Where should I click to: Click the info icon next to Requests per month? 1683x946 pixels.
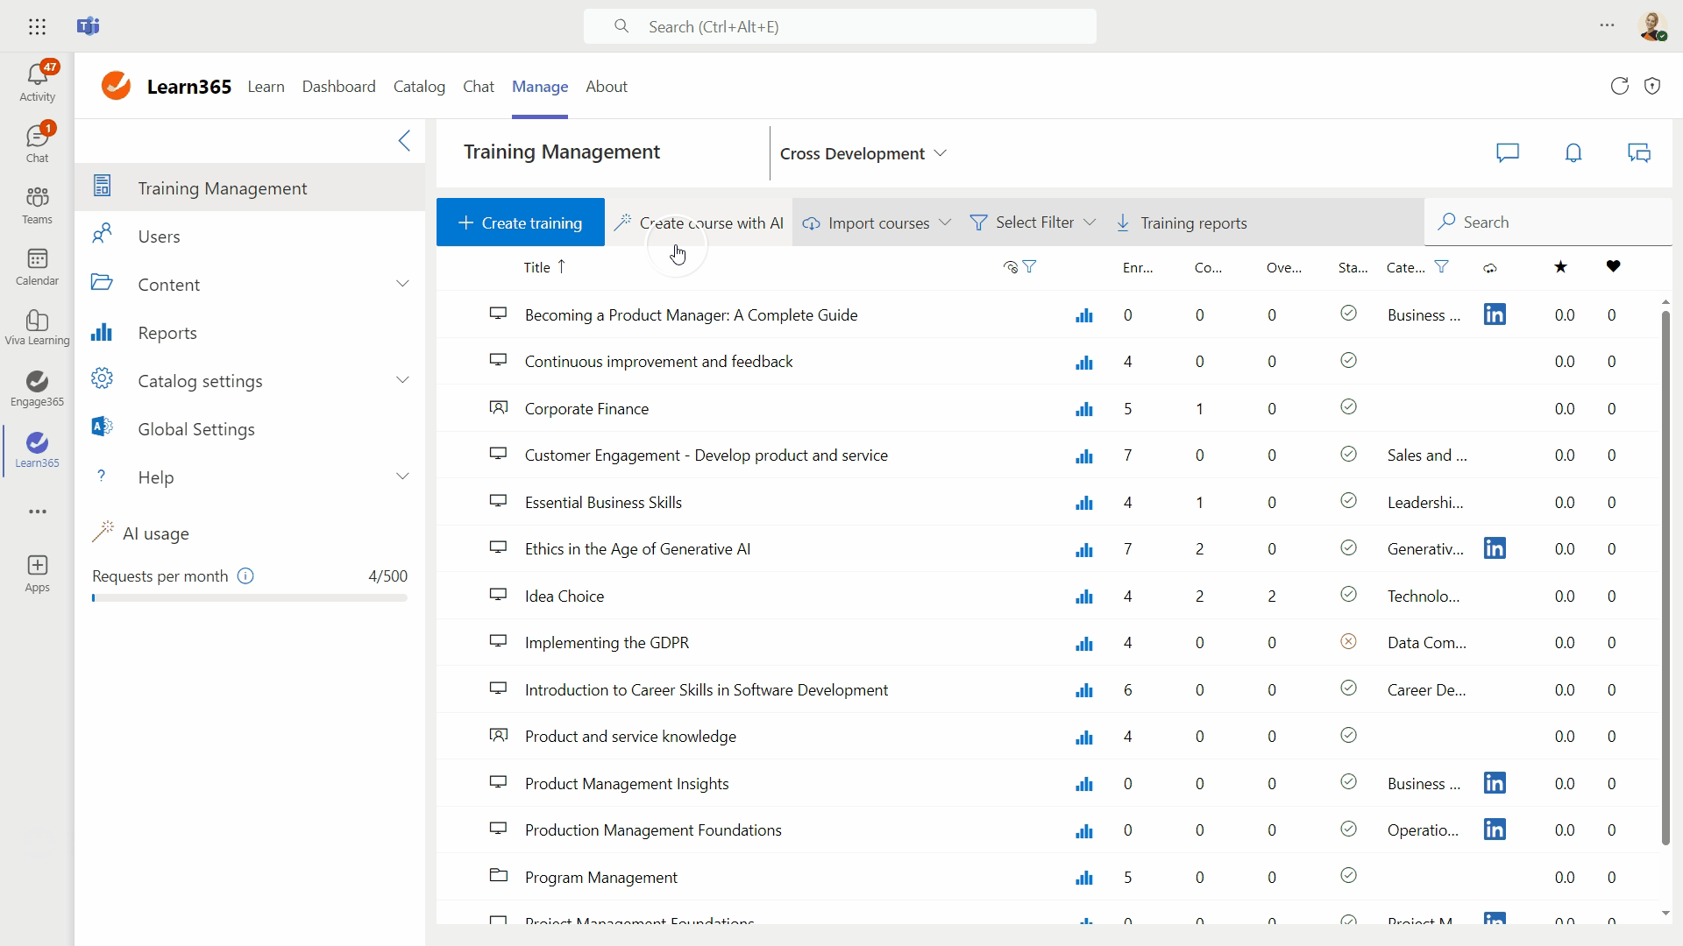coord(245,576)
